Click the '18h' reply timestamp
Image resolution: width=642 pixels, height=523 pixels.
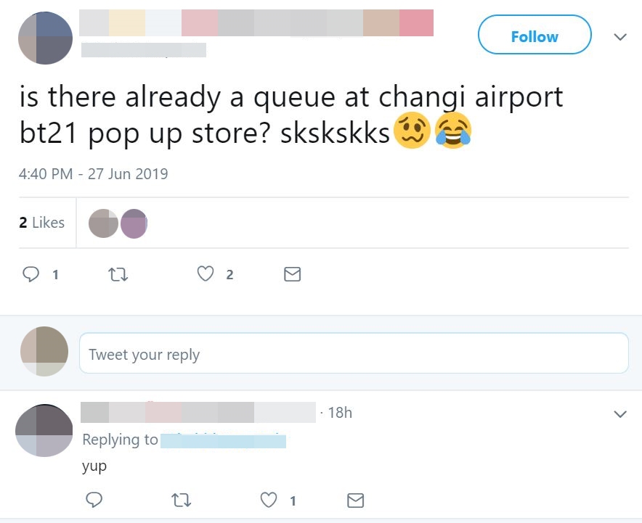[x=340, y=413]
